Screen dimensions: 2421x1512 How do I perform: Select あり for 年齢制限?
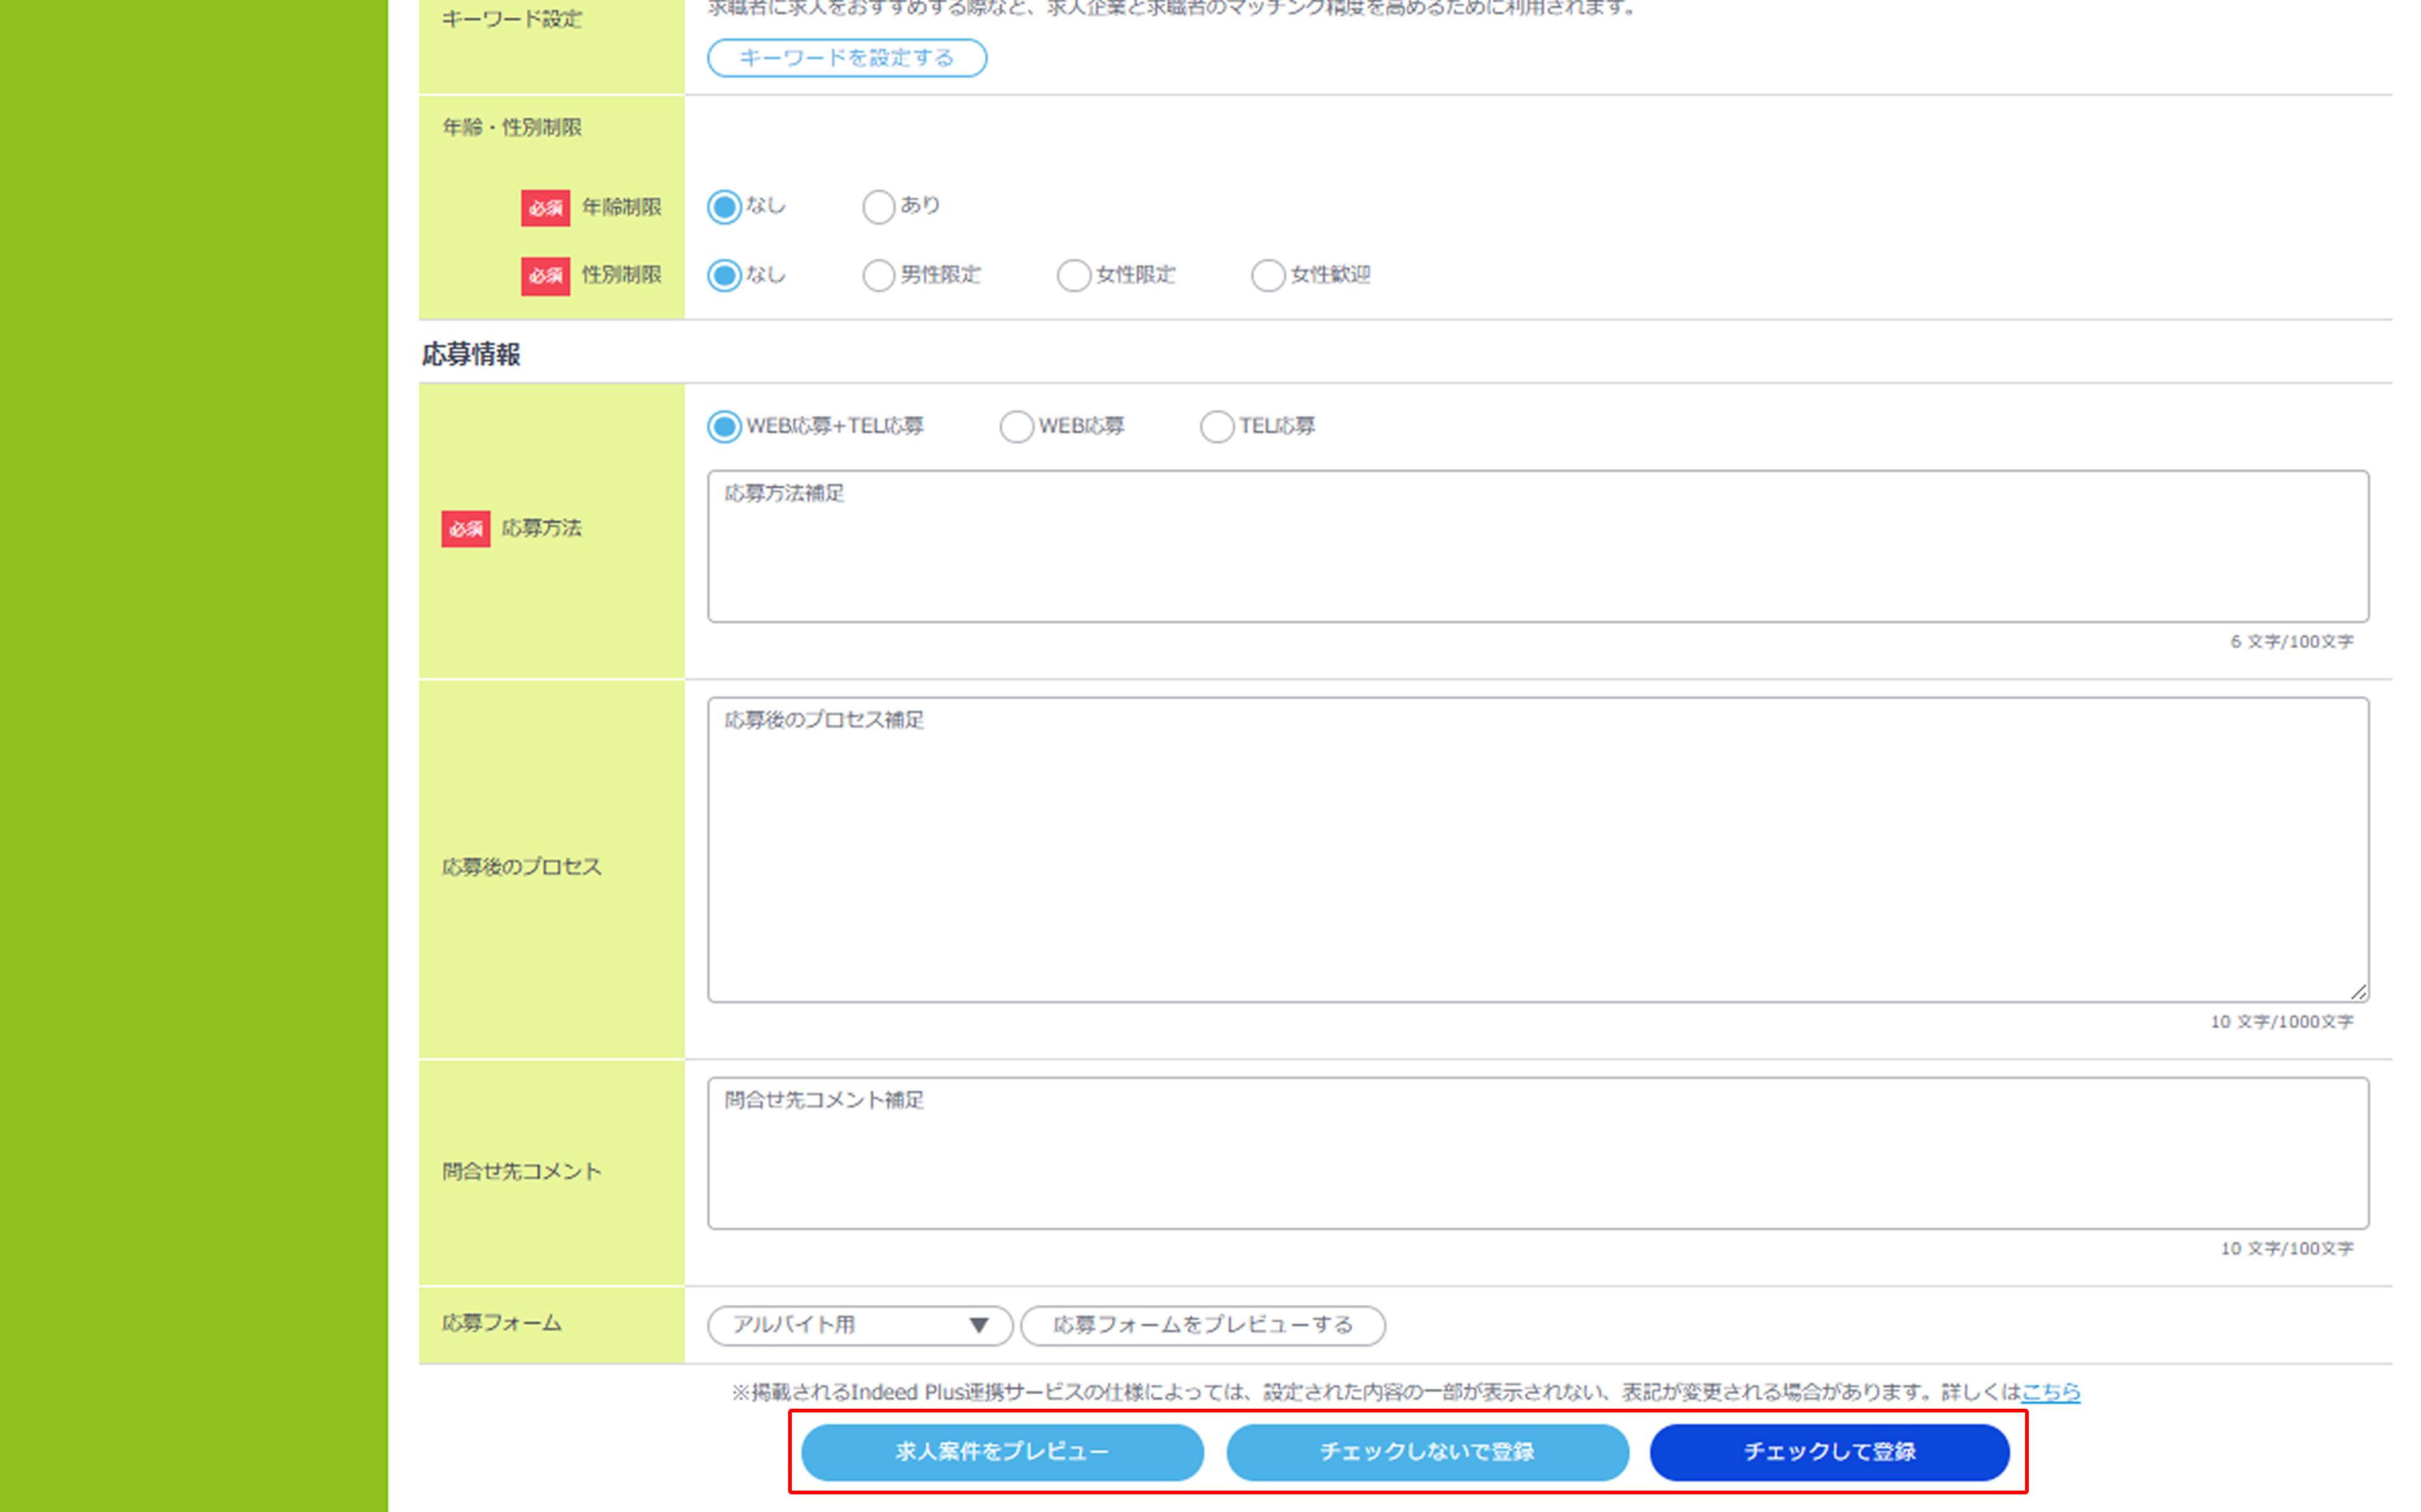pyautogui.click(x=878, y=207)
